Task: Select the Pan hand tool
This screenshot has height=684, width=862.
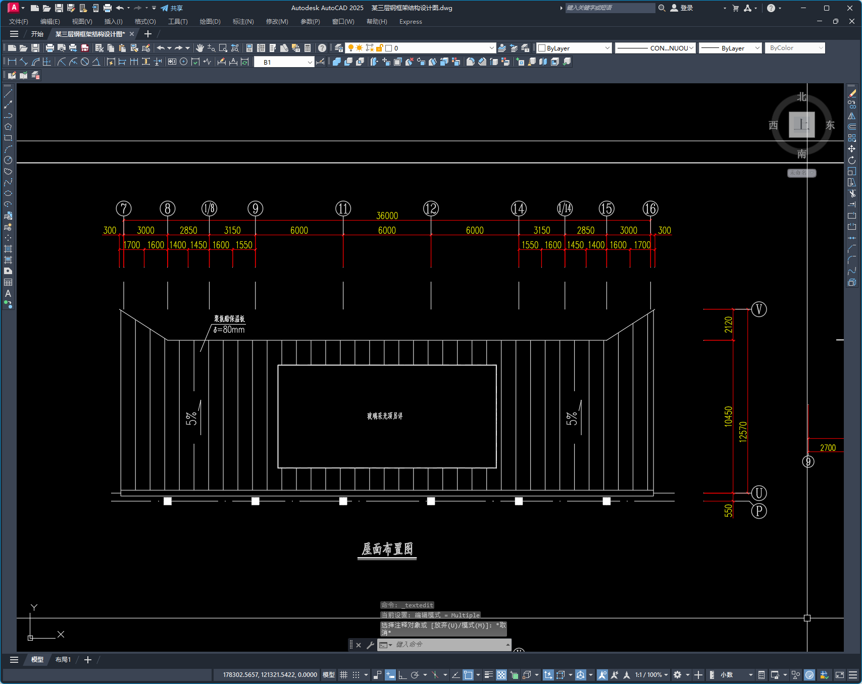Action: pos(200,48)
